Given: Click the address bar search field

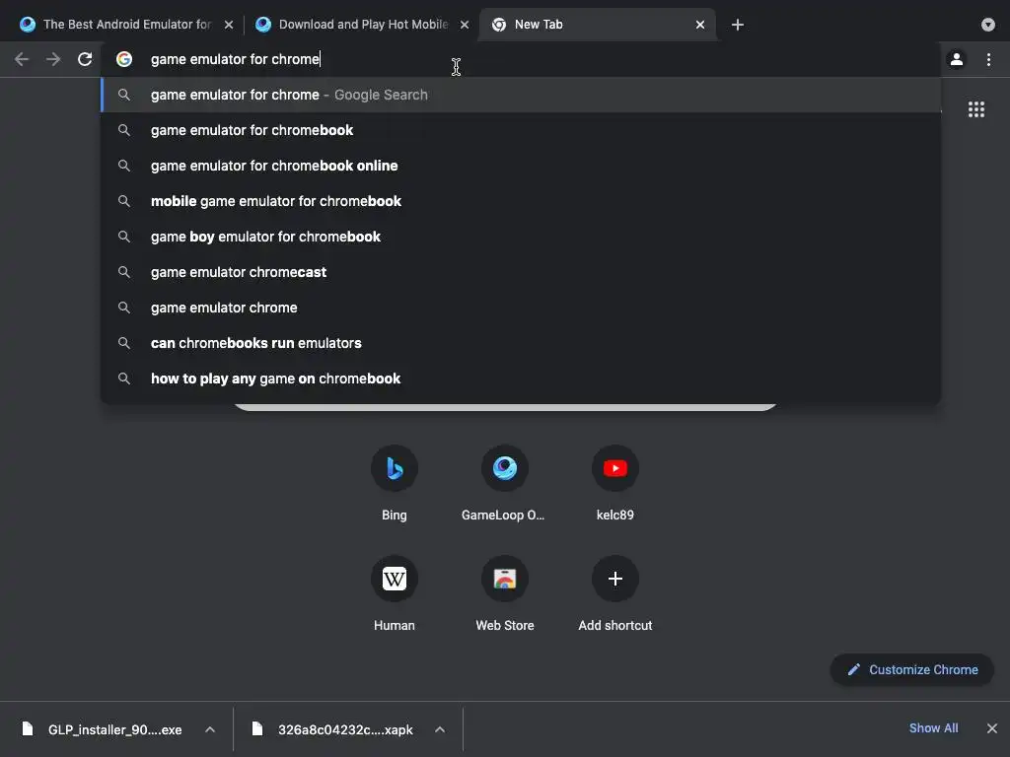Looking at the screenshot, I should pyautogui.click(x=521, y=59).
